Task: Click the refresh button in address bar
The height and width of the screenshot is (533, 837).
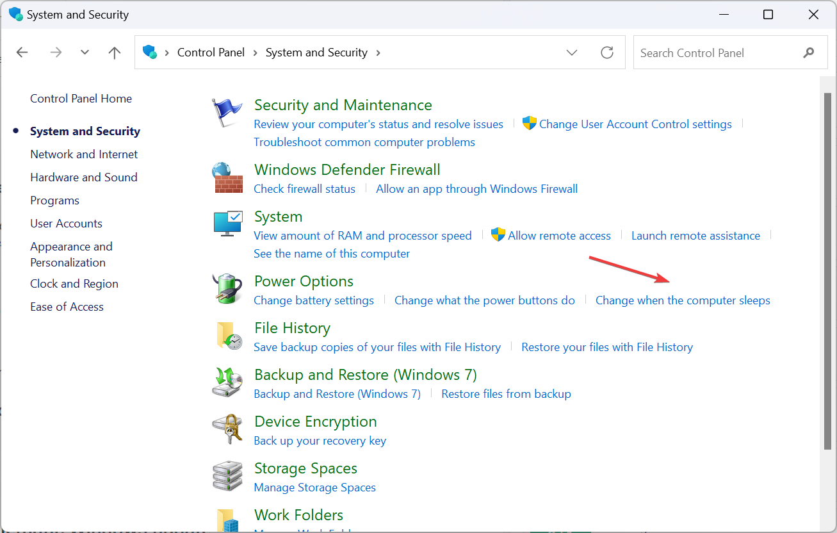Action: pos(607,53)
